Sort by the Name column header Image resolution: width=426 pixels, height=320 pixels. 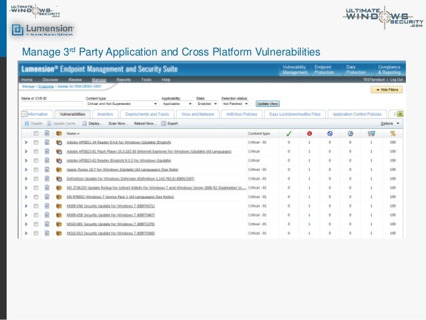pyautogui.click(x=73, y=134)
